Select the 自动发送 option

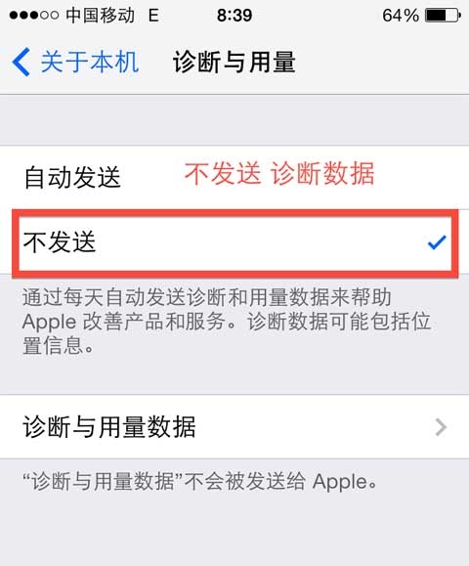click(x=234, y=177)
